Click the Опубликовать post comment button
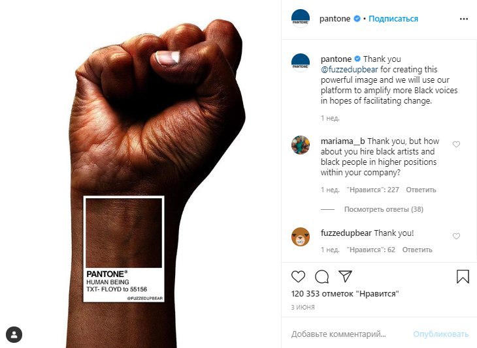This screenshot has height=348, width=477. pos(441,334)
